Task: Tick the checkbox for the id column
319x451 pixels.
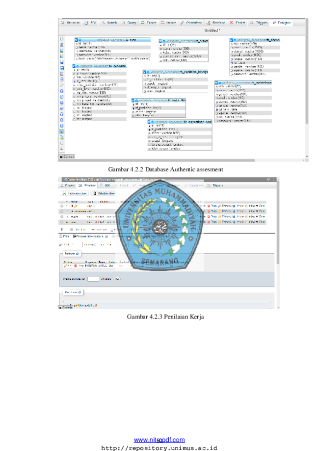Action: (x=62, y=206)
